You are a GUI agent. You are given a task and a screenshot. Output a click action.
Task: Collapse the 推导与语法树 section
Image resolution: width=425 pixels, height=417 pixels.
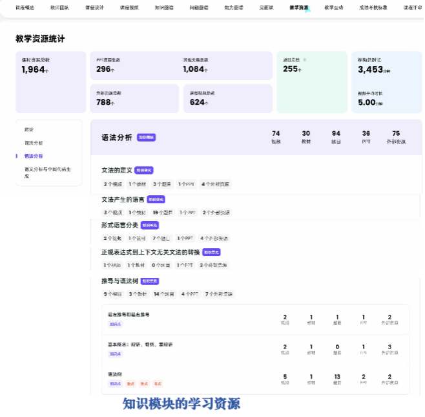click(x=119, y=281)
